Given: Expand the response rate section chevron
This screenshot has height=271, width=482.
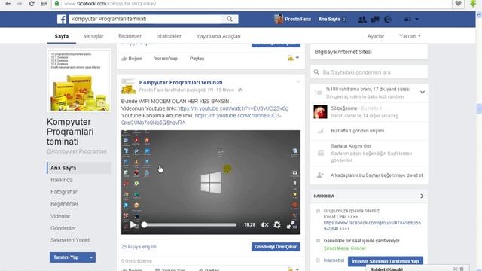Looking at the screenshot, I should [423, 92].
